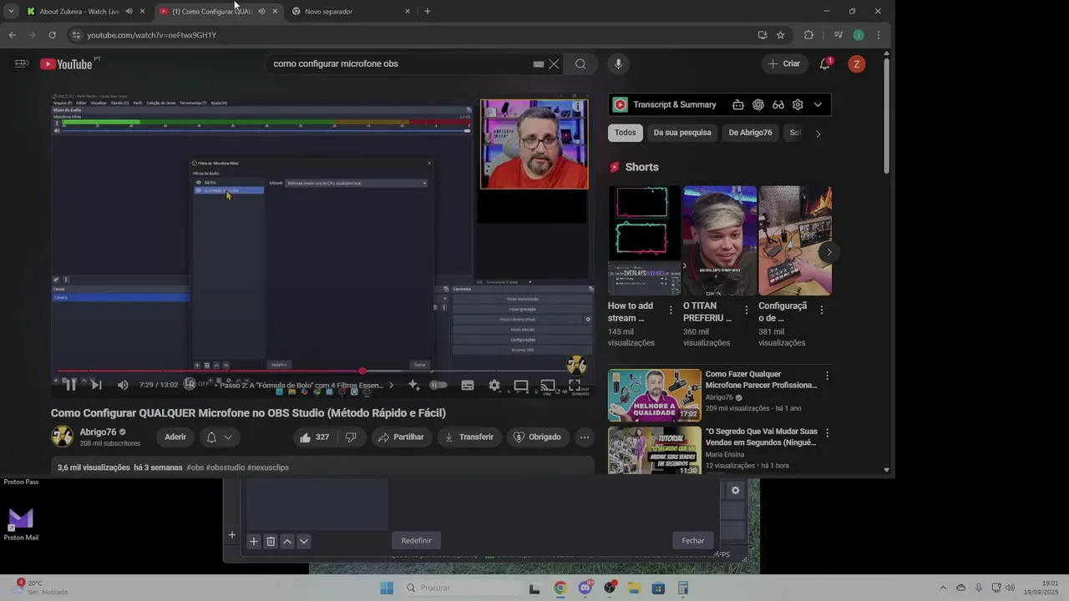Click the robot icon in Transcript & Summary

pyautogui.click(x=738, y=105)
